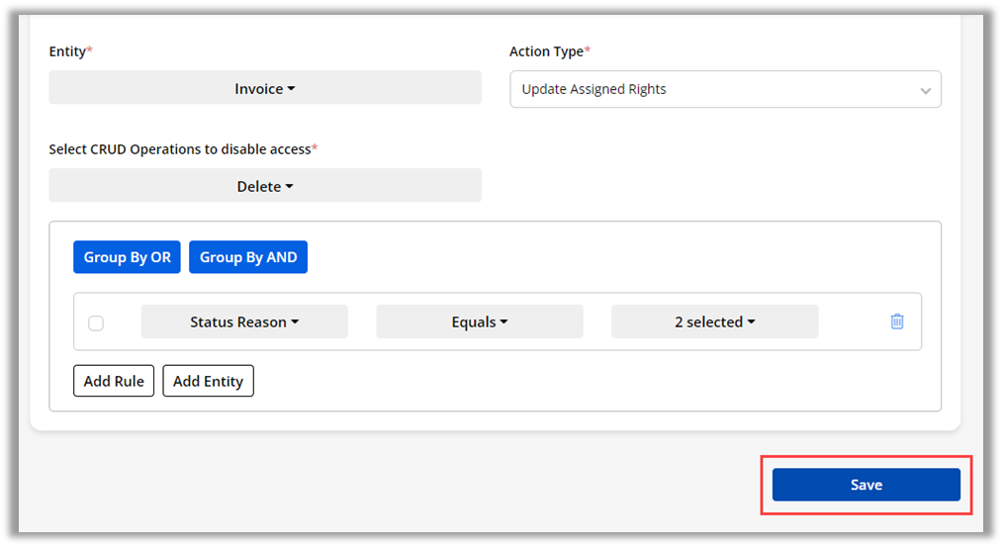
Task: Expand the Action Type select box
Action: [724, 89]
